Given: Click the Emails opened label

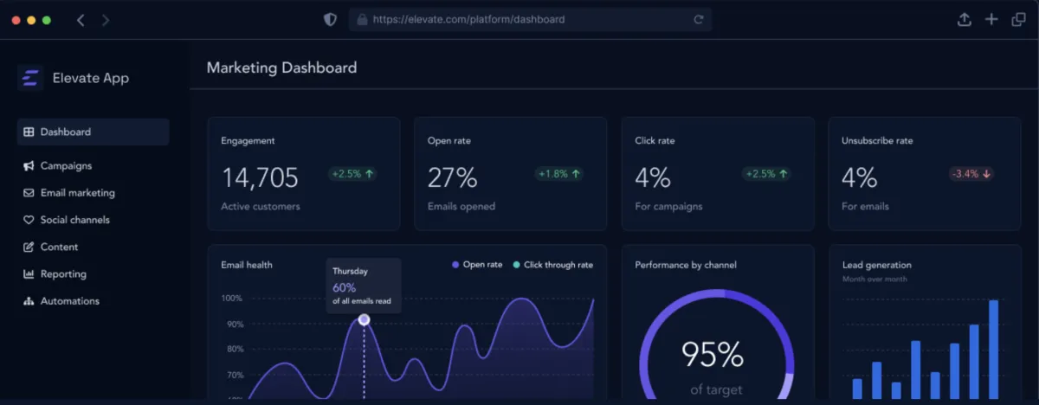Looking at the screenshot, I should (x=461, y=207).
